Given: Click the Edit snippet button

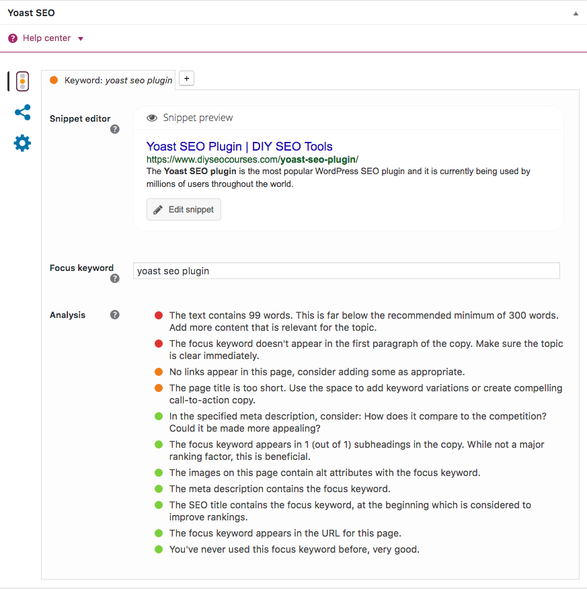Looking at the screenshot, I should [x=184, y=209].
